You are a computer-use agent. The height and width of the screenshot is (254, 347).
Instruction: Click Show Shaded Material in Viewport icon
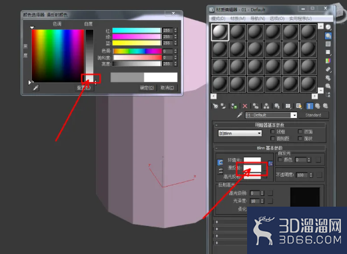click(299, 106)
